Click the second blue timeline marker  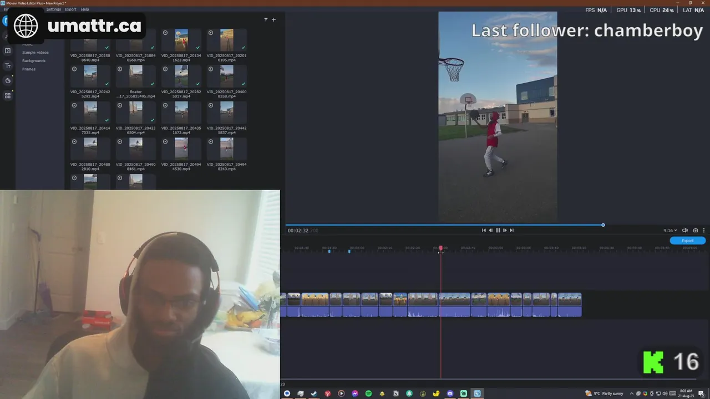click(349, 252)
